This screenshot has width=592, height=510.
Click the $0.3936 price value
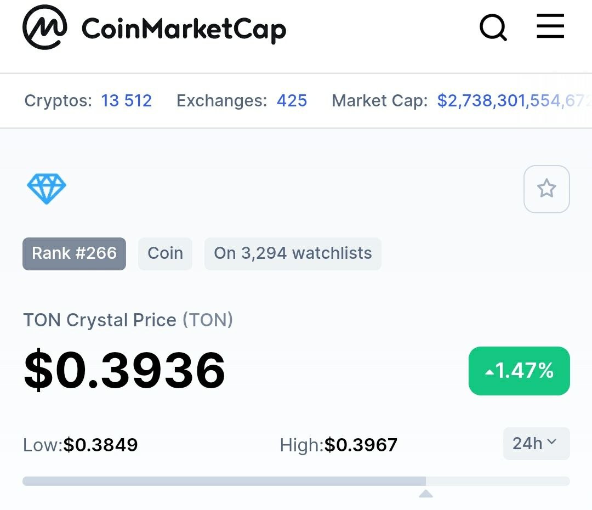[124, 370]
